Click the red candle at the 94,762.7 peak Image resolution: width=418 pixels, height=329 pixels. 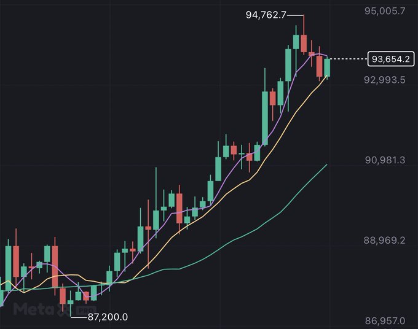(x=304, y=43)
